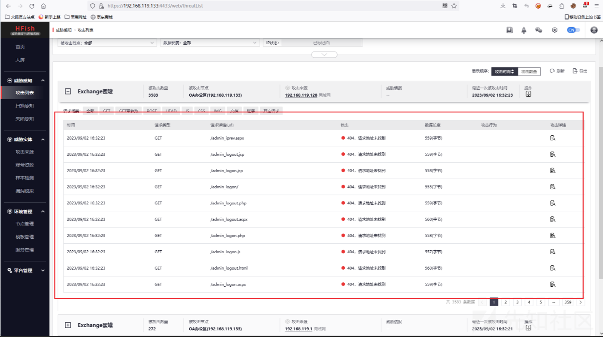Open attack detail for /admin_logon.aspx row

point(553,284)
